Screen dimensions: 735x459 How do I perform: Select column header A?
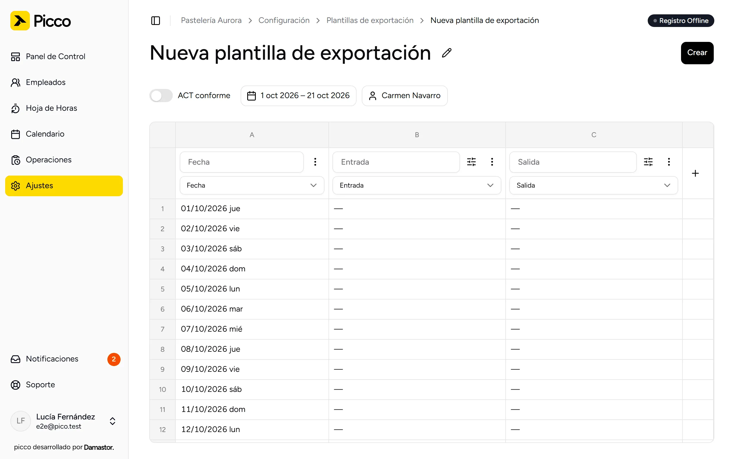(x=252, y=135)
